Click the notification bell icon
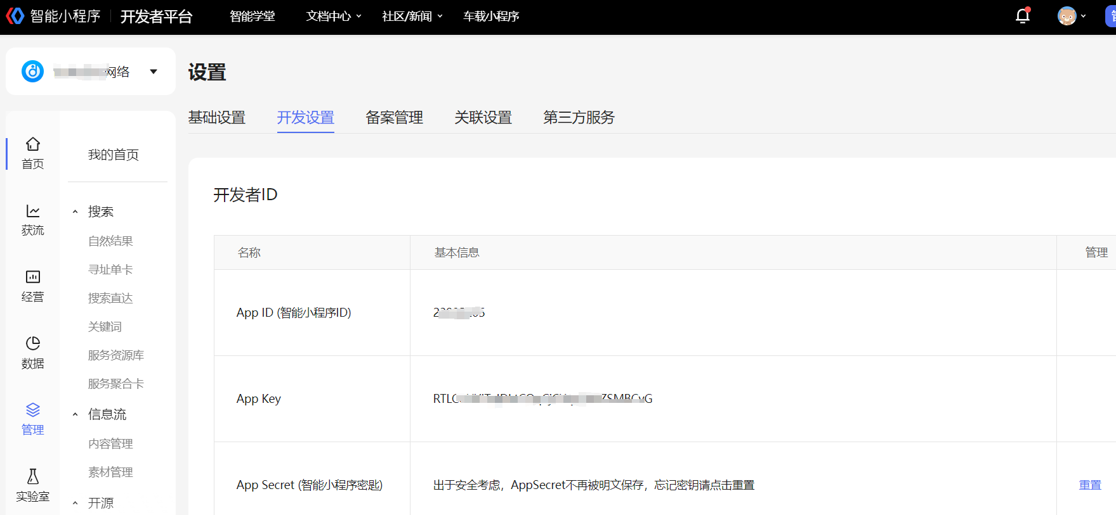The height and width of the screenshot is (515, 1116). 1022,16
